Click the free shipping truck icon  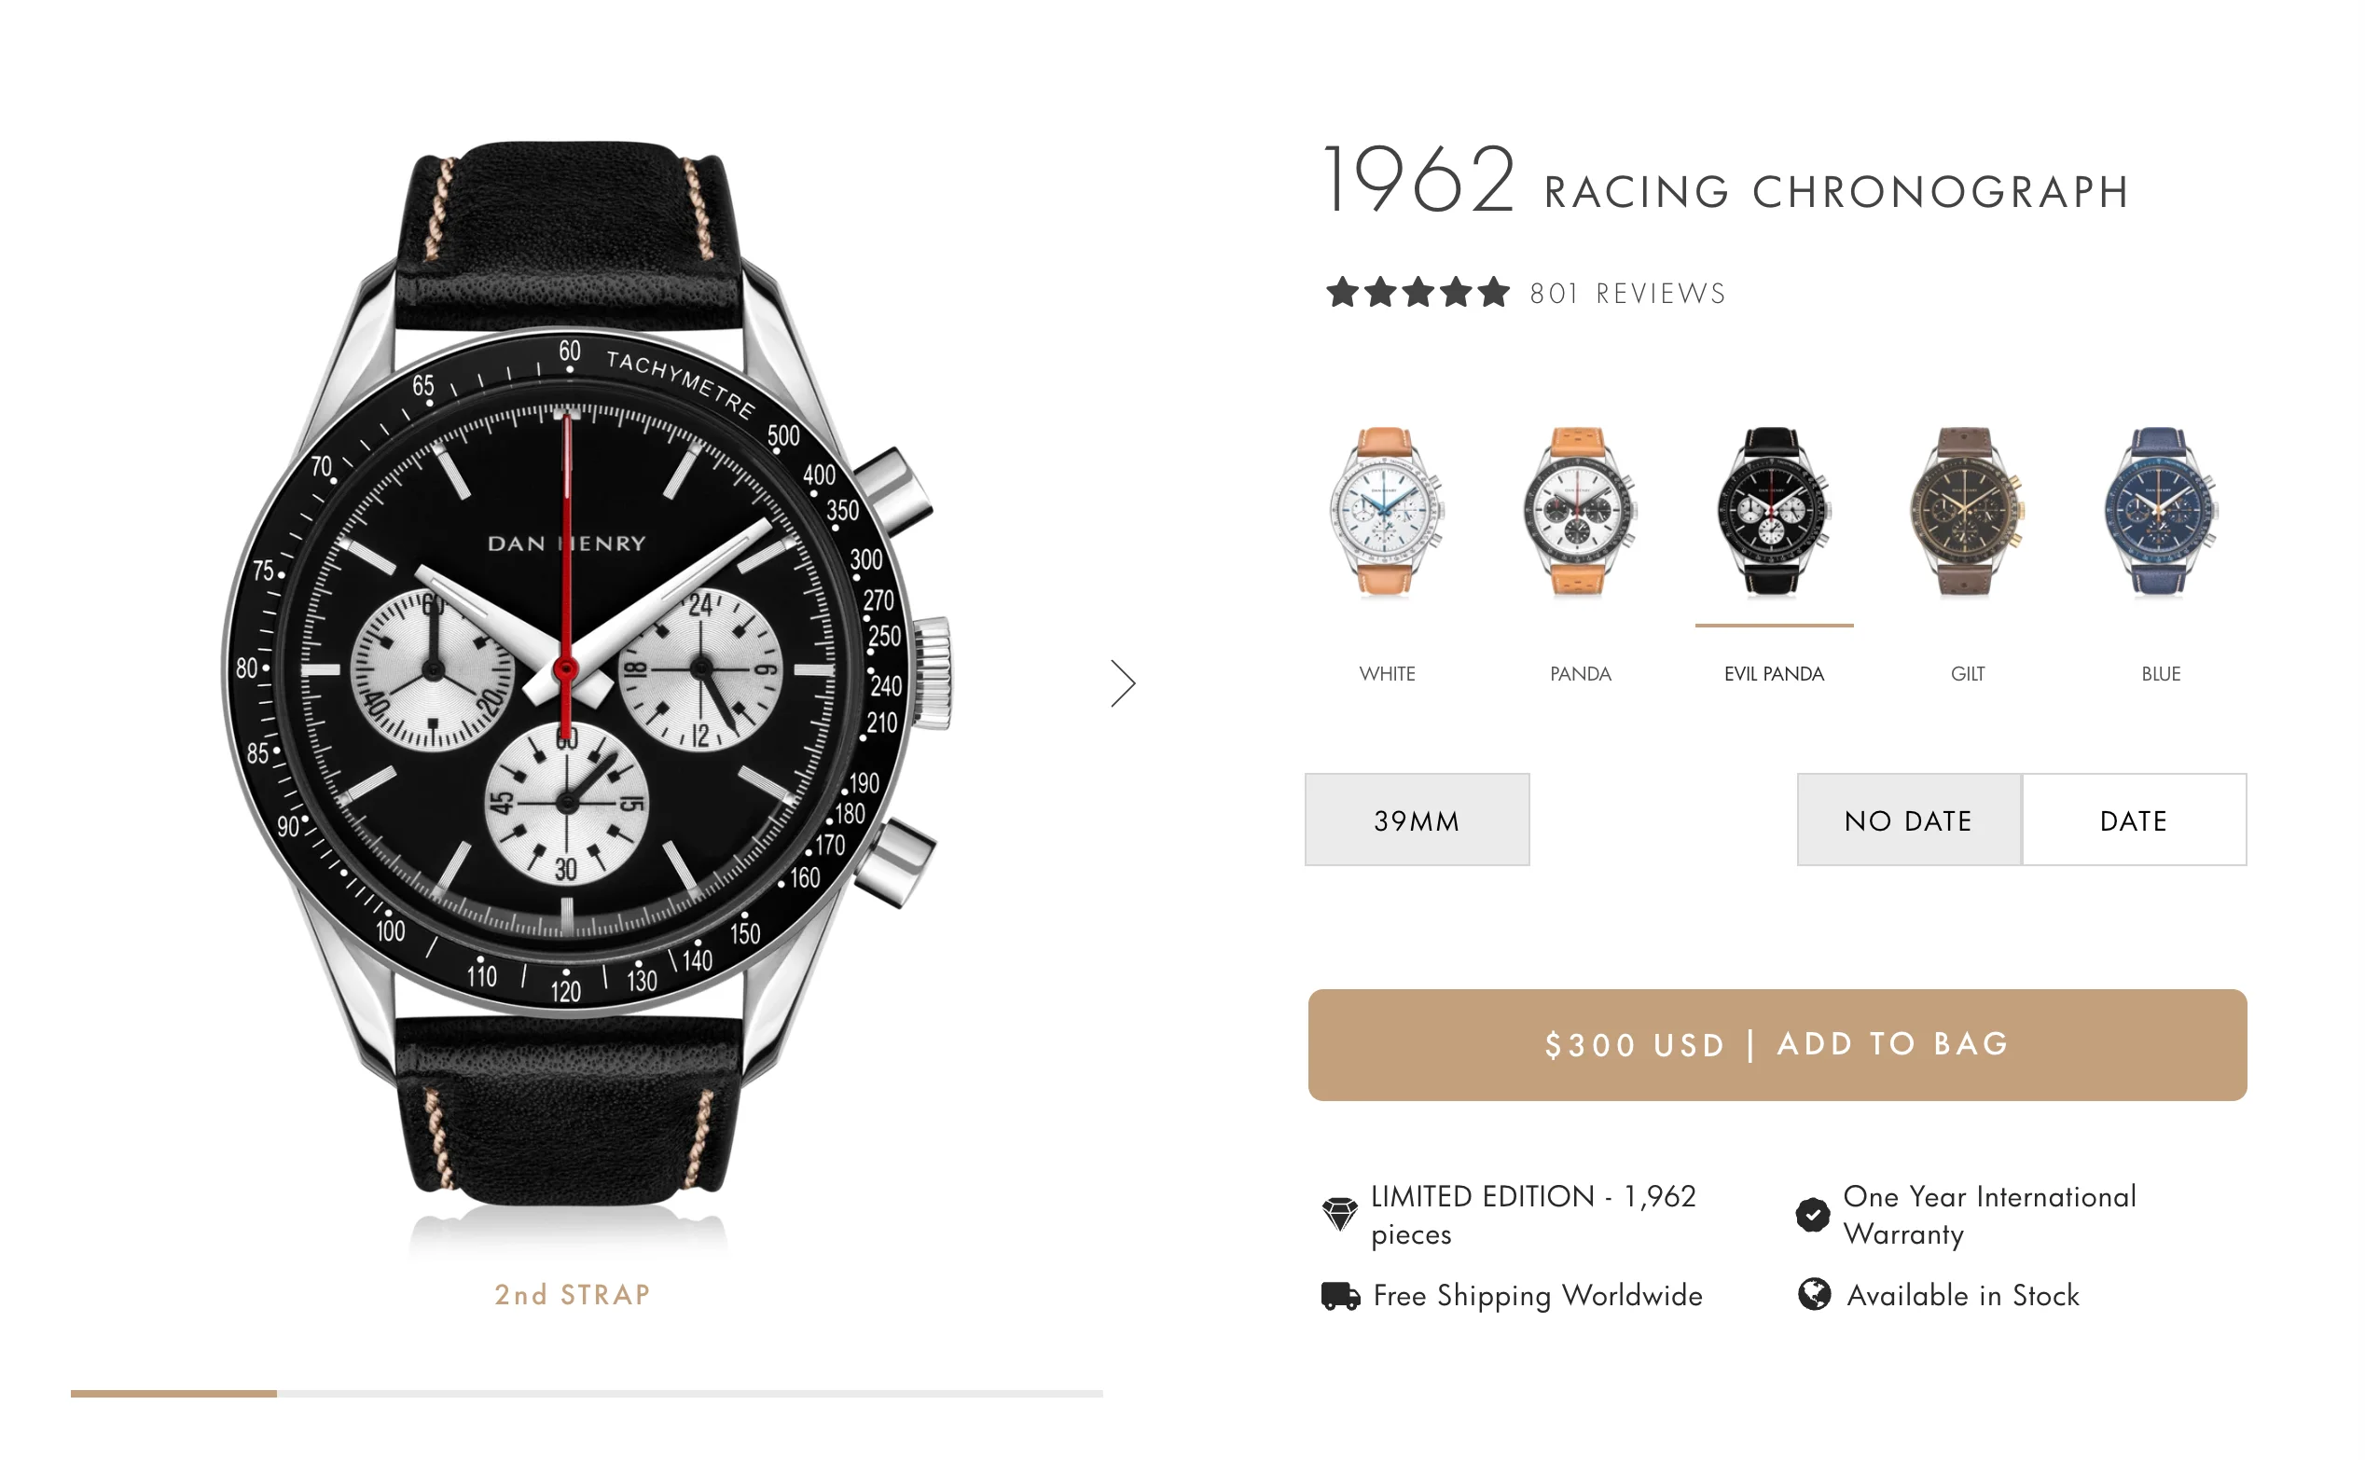coord(1340,1295)
